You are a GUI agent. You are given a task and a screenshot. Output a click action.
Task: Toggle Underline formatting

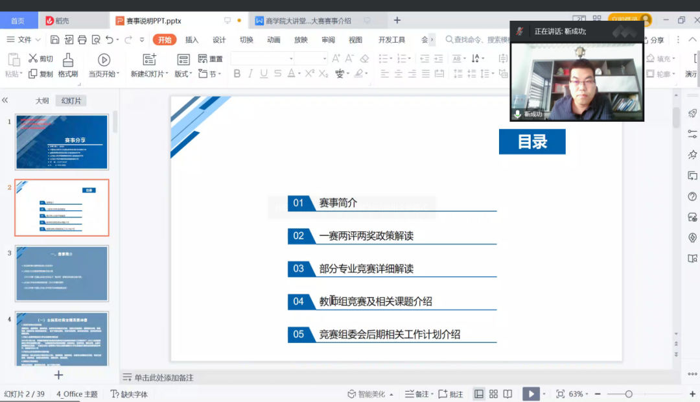(x=264, y=74)
